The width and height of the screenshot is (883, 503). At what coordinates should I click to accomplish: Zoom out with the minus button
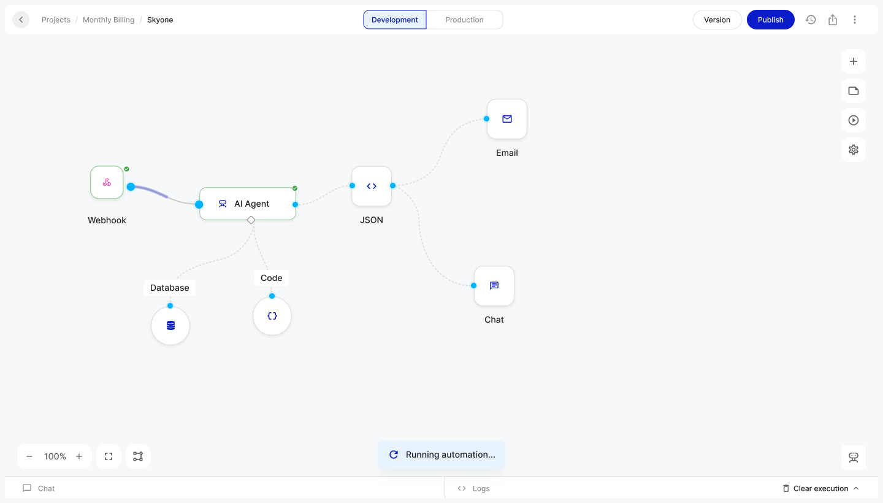pyautogui.click(x=29, y=456)
